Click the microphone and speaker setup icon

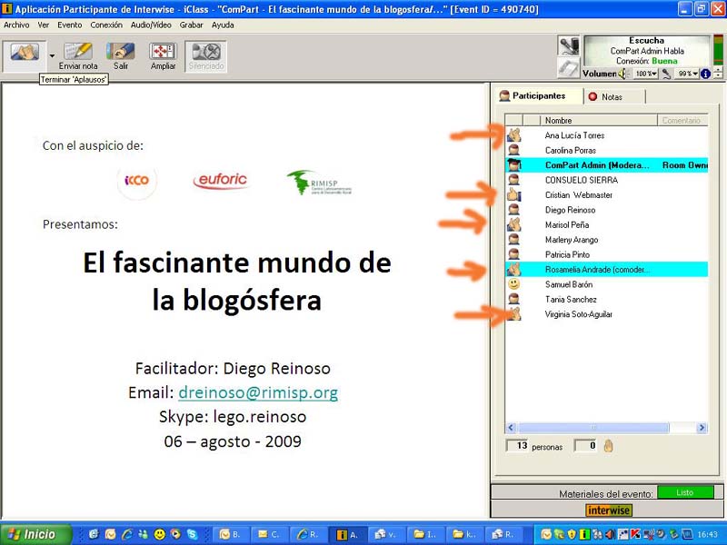click(569, 45)
